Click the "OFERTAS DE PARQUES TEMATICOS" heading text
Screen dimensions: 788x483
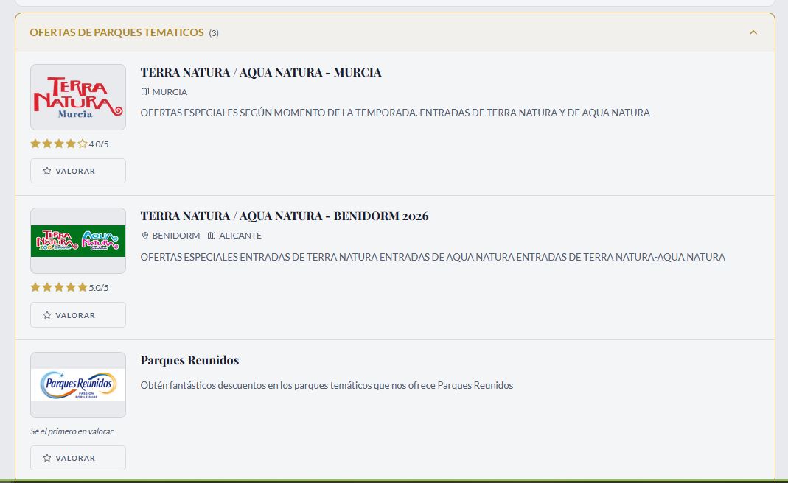point(116,32)
